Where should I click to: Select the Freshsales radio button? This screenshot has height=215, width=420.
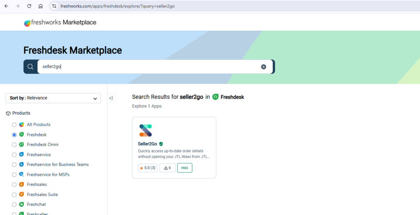[14, 185]
